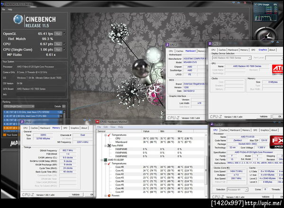Click Validate in the CPU-Z Graphics window

pos(264,116)
